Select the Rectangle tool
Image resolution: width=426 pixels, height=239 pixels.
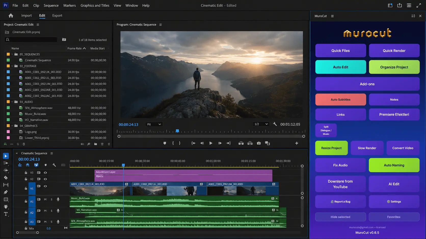6,199
